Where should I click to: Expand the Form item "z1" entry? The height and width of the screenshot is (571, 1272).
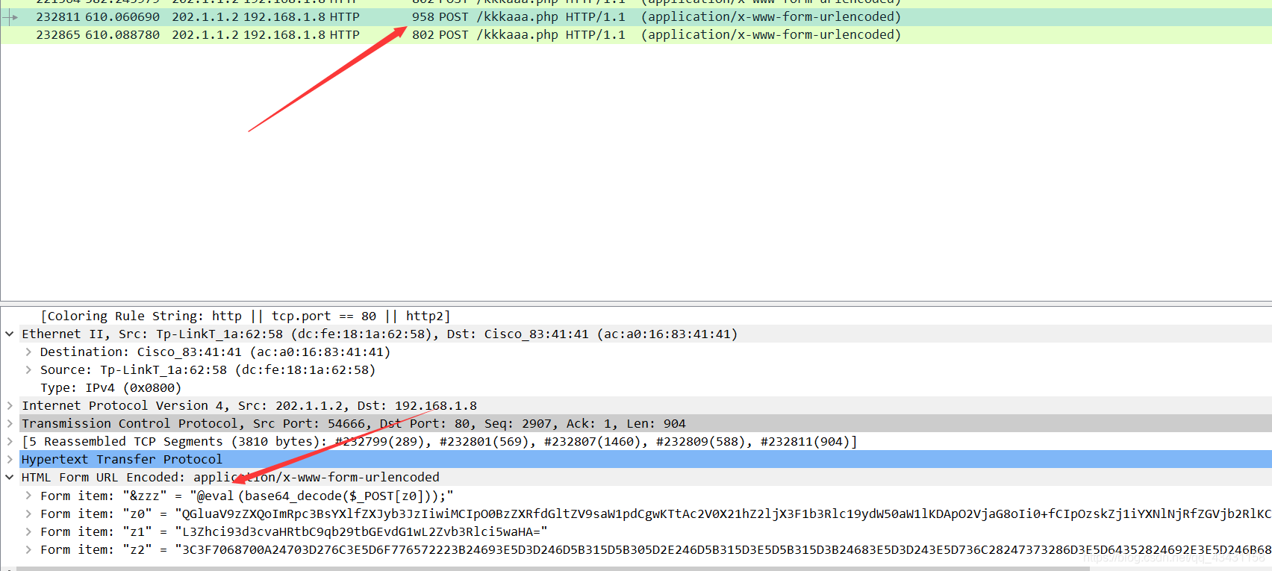pos(28,531)
